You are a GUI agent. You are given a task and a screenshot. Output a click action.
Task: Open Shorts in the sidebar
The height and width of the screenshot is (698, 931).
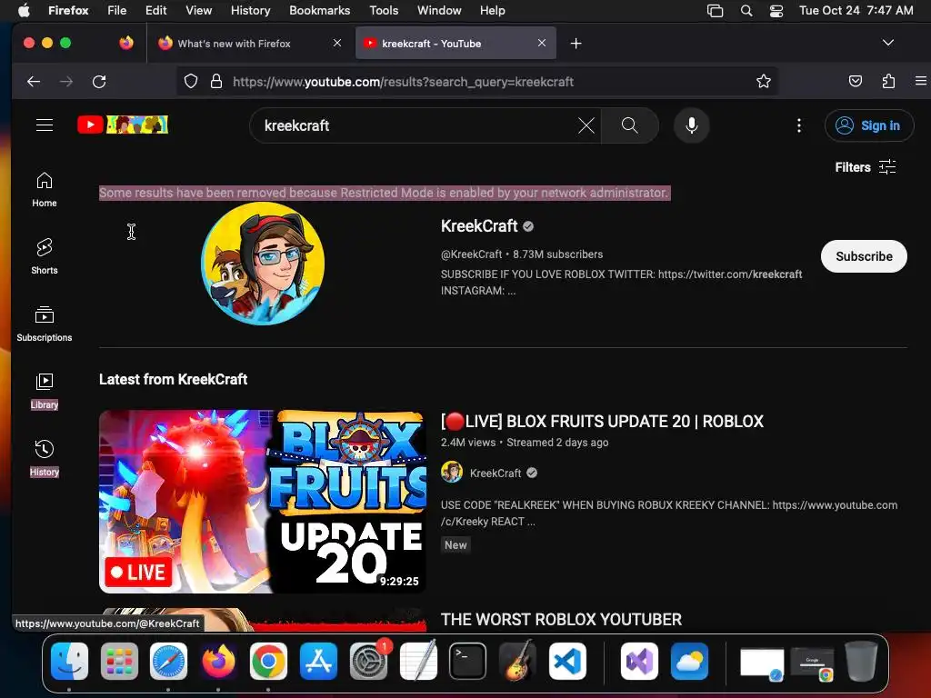pos(45,256)
